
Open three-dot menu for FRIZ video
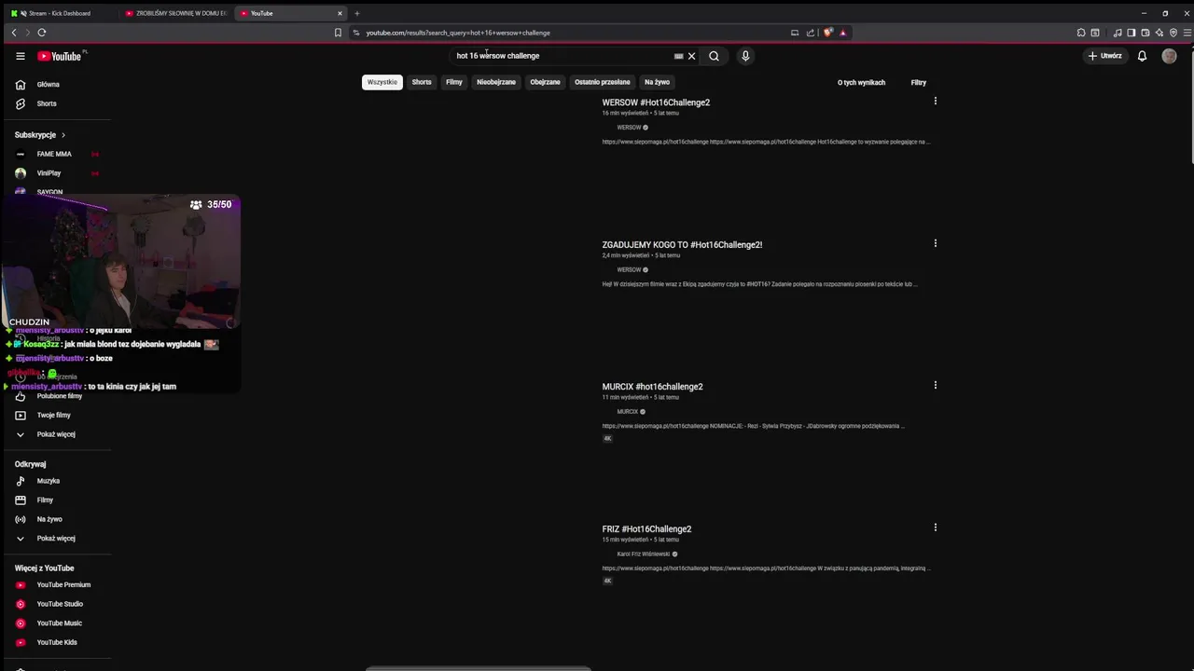point(935,527)
